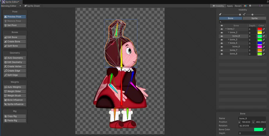Image resolution: width=269 pixels, height=136 pixels.
Task: Click the eyedropper for bone_1 color
Action: 264,29
